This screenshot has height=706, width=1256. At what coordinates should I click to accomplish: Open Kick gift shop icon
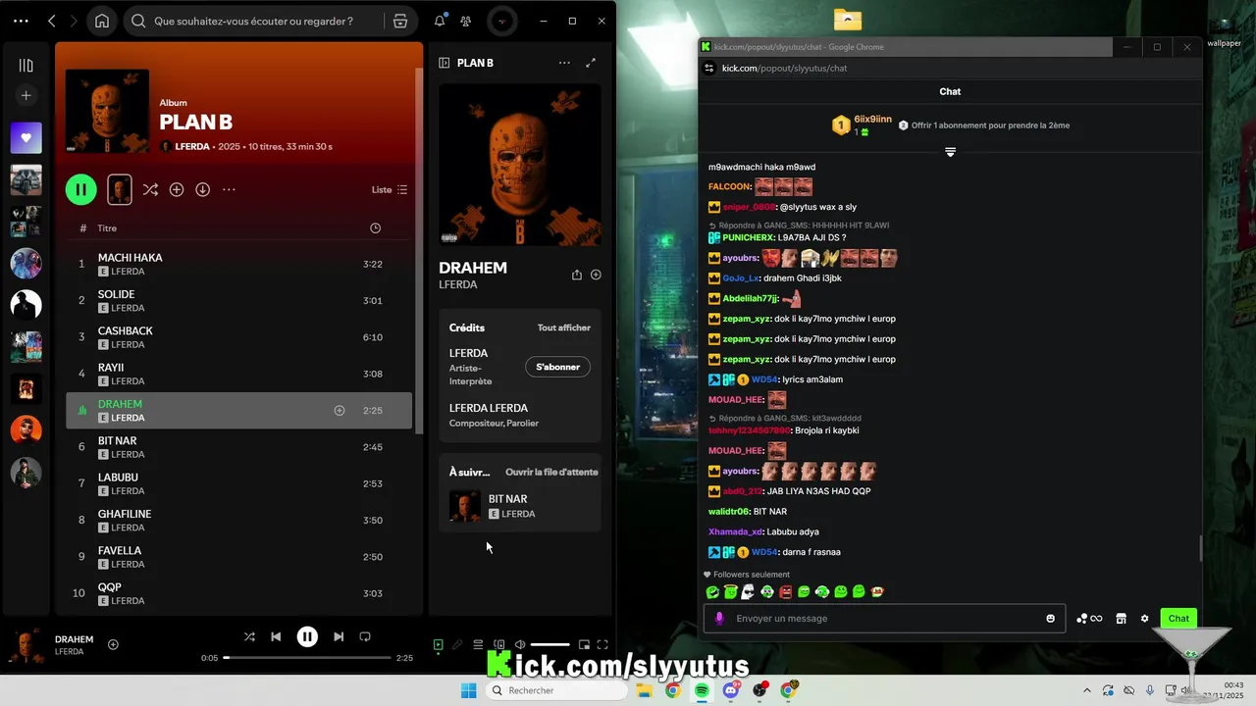(1121, 619)
